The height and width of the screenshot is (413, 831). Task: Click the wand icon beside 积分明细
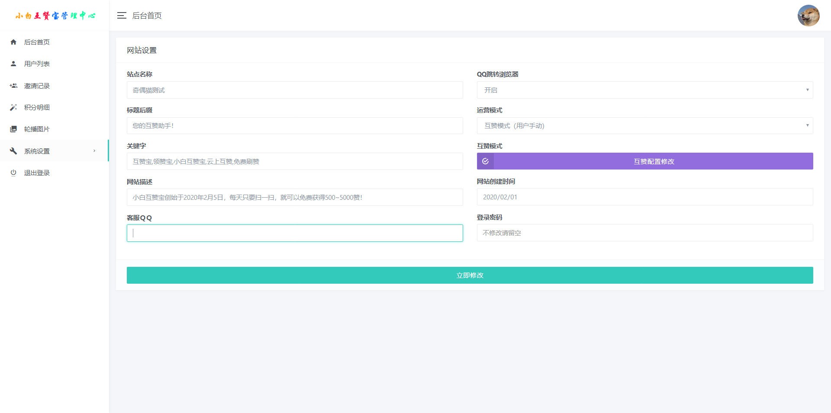click(13, 107)
